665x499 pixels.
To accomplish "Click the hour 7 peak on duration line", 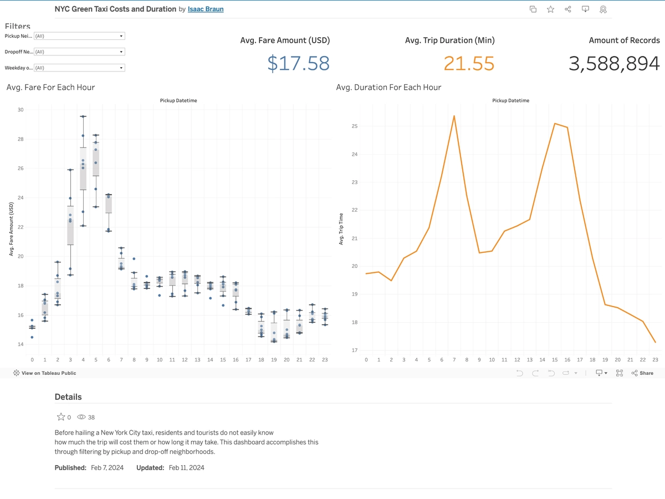I will pyautogui.click(x=454, y=116).
